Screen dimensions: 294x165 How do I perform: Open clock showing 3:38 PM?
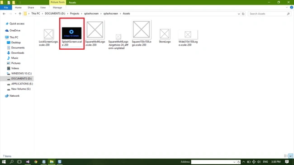[x=276, y=162]
